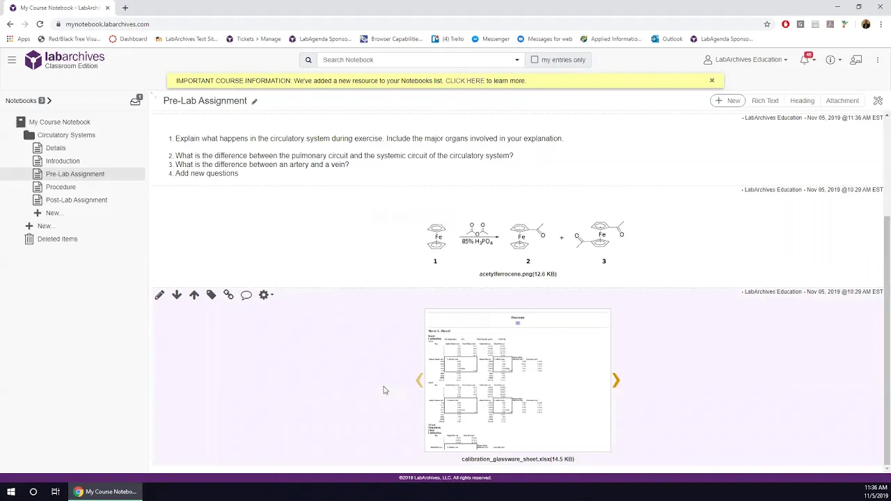Open the Post-Lab Assignment page
The height and width of the screenshot is (501, 891).
coord(77,200)
